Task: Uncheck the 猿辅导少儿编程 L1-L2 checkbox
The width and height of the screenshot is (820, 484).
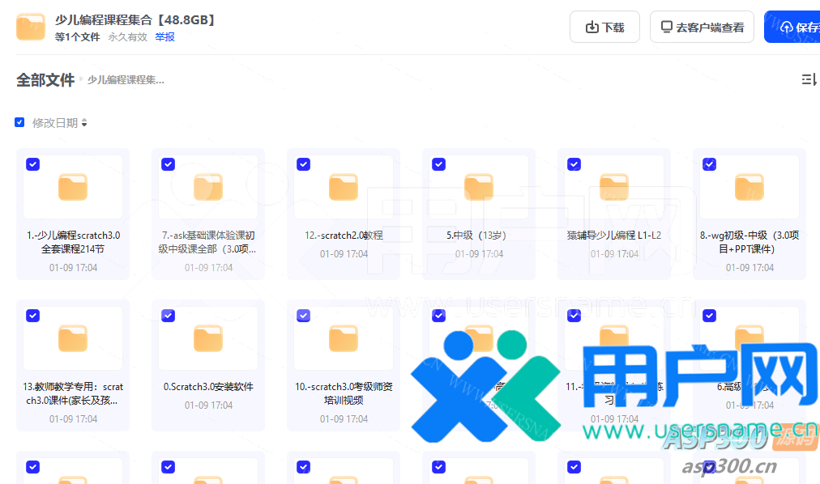Action: pos(574,164)
